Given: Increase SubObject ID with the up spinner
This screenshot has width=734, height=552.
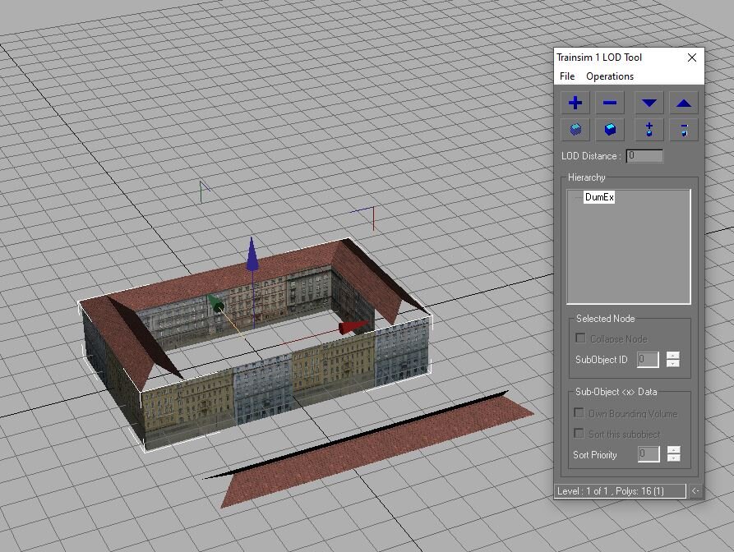Looking at the screenshot, I should pos(673,356).
